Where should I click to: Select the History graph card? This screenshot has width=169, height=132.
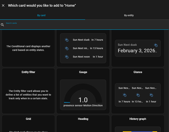point(138,123)
